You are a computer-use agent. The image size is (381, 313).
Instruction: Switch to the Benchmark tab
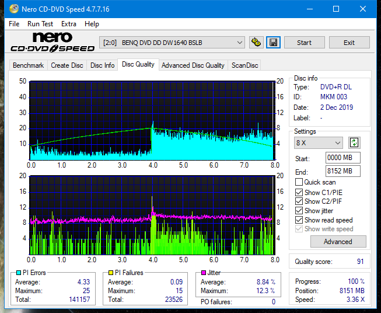(x=29, y=65)
